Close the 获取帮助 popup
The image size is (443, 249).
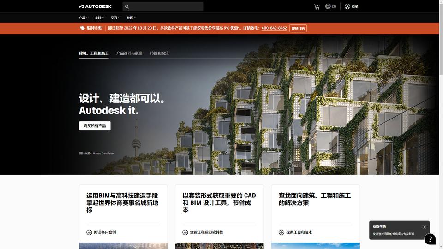425,227
